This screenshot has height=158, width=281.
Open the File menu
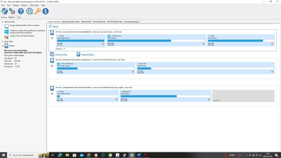point(3,5)
